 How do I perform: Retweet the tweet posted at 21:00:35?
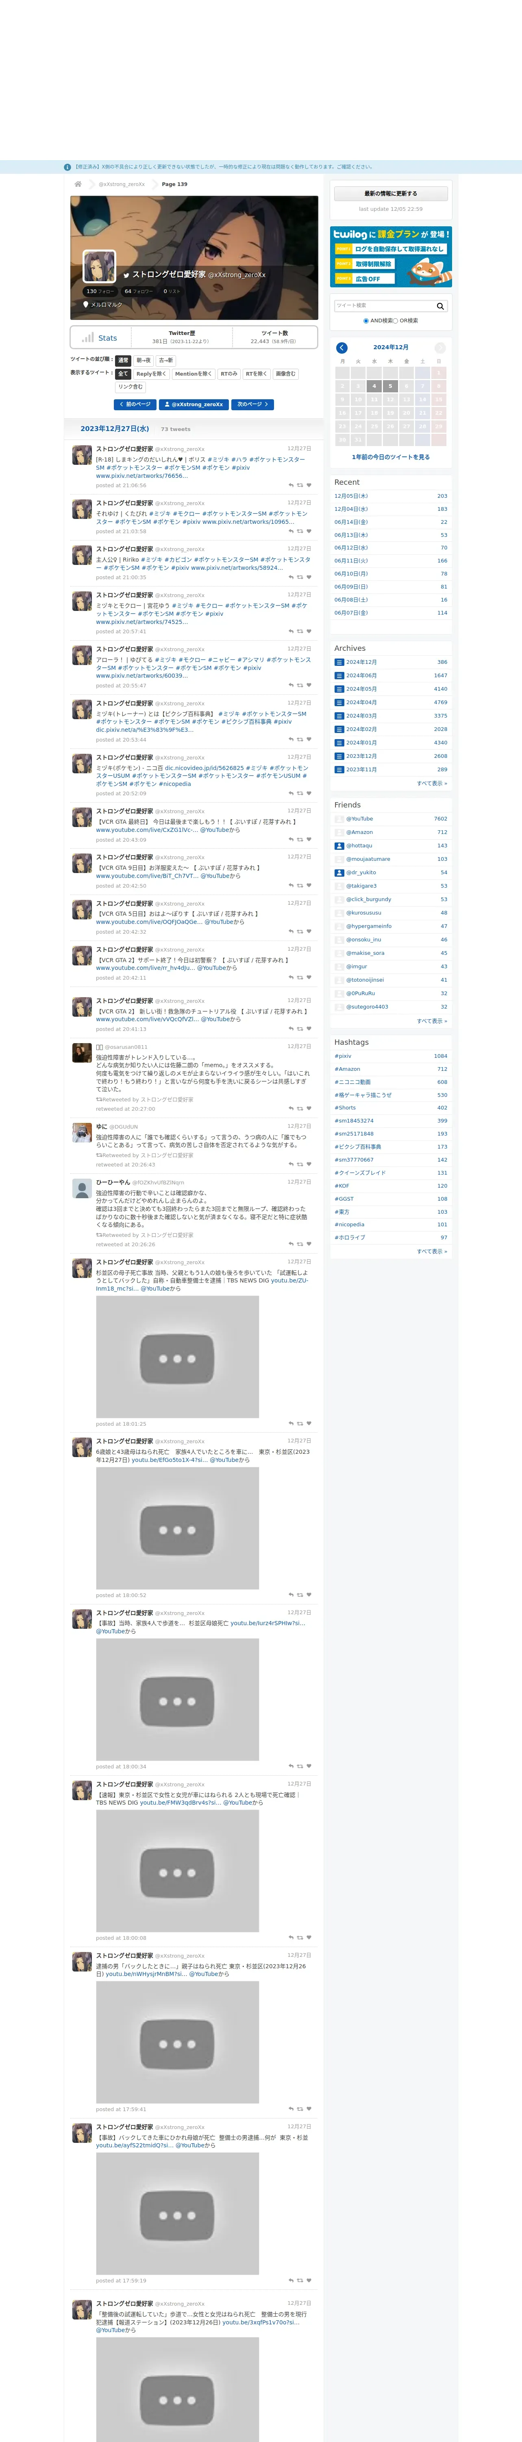click(300, 577)
